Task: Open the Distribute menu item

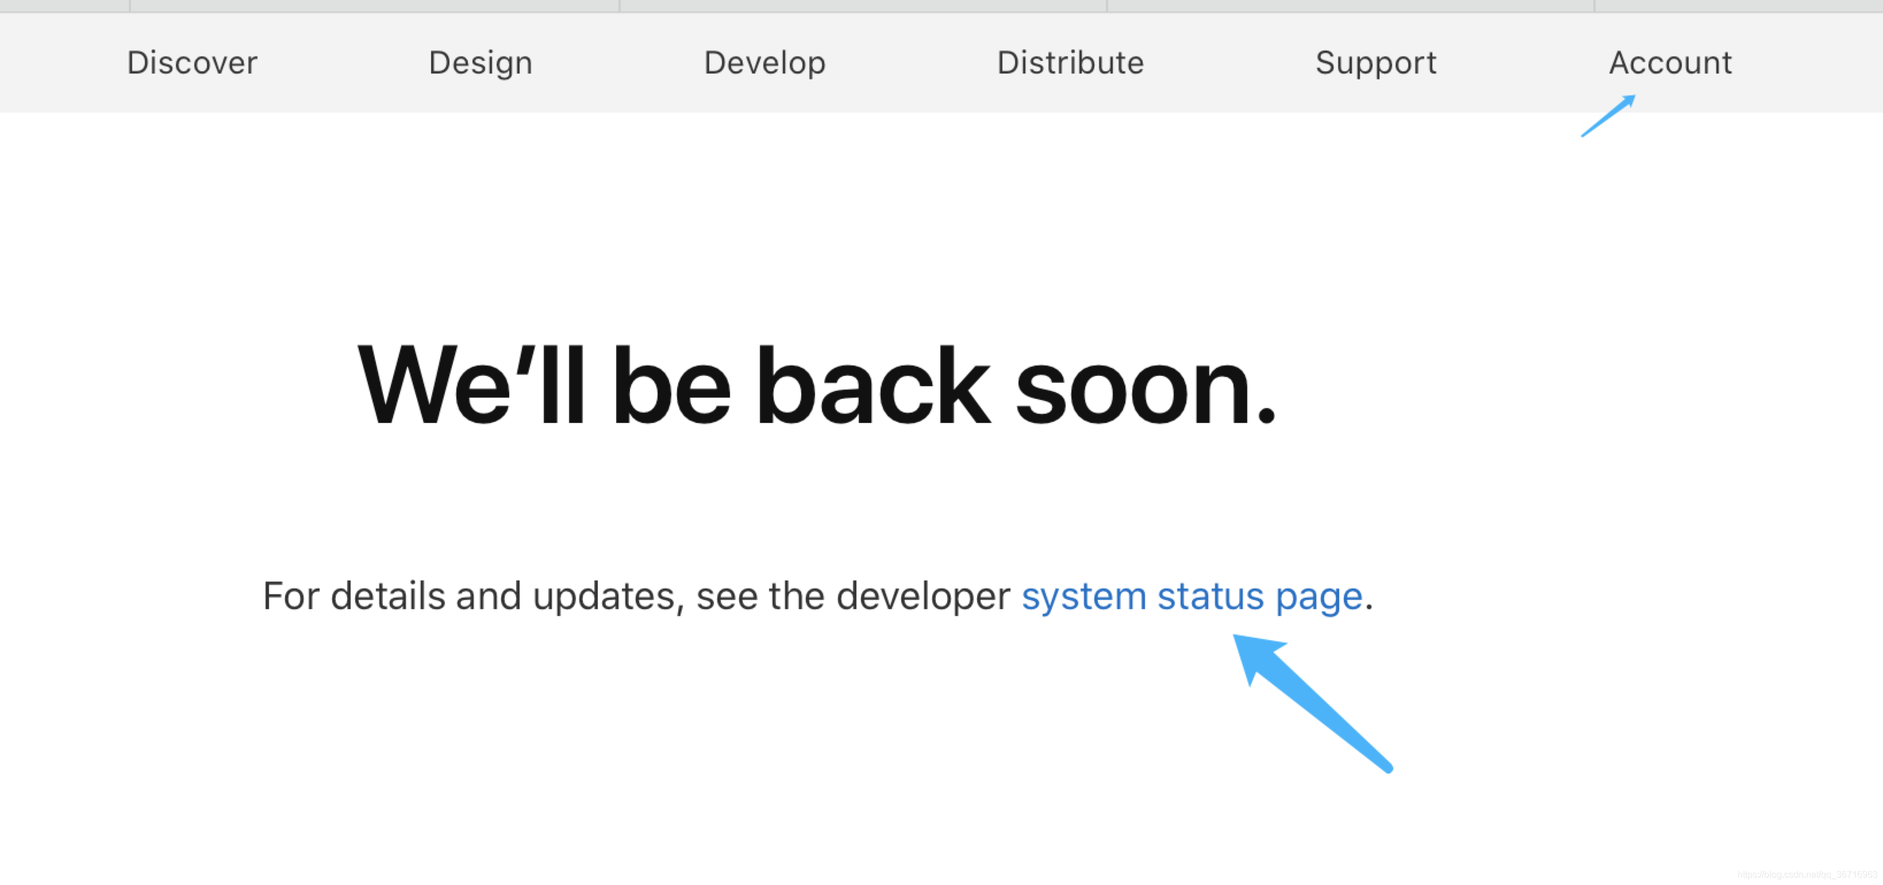Action: pos(1070,63)
